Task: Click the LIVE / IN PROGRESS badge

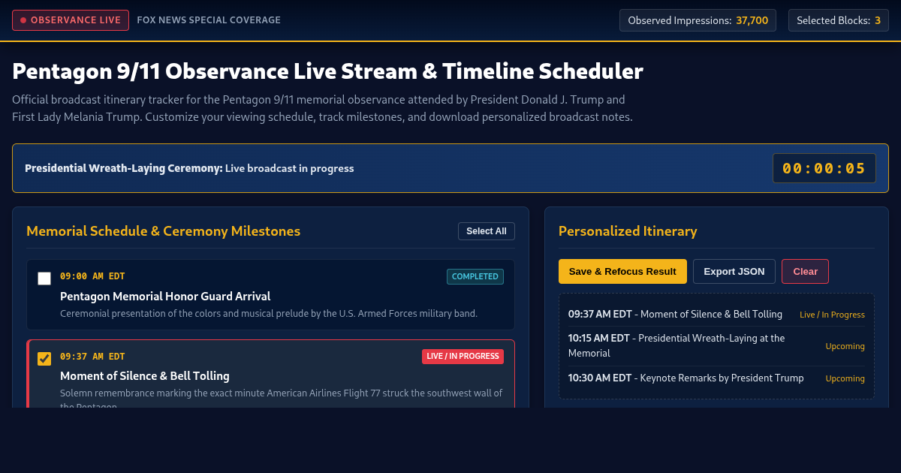Action: 463,356
